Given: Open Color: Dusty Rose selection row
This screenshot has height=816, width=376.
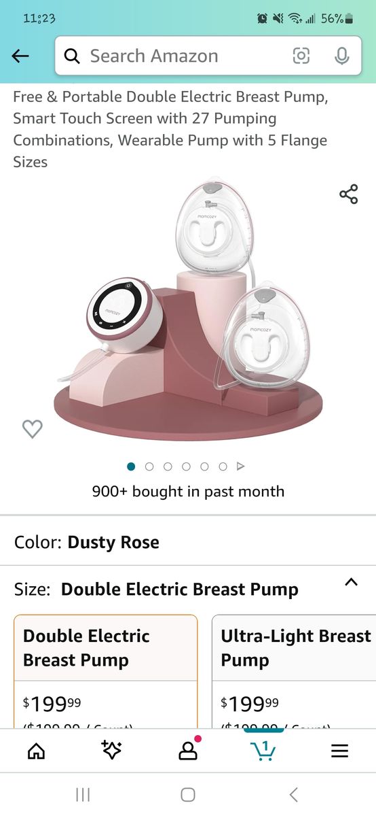Looking at the screenshot, I should (188, 542).
